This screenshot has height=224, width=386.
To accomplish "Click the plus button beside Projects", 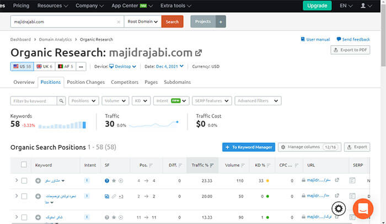I will [x=221, y=22].
